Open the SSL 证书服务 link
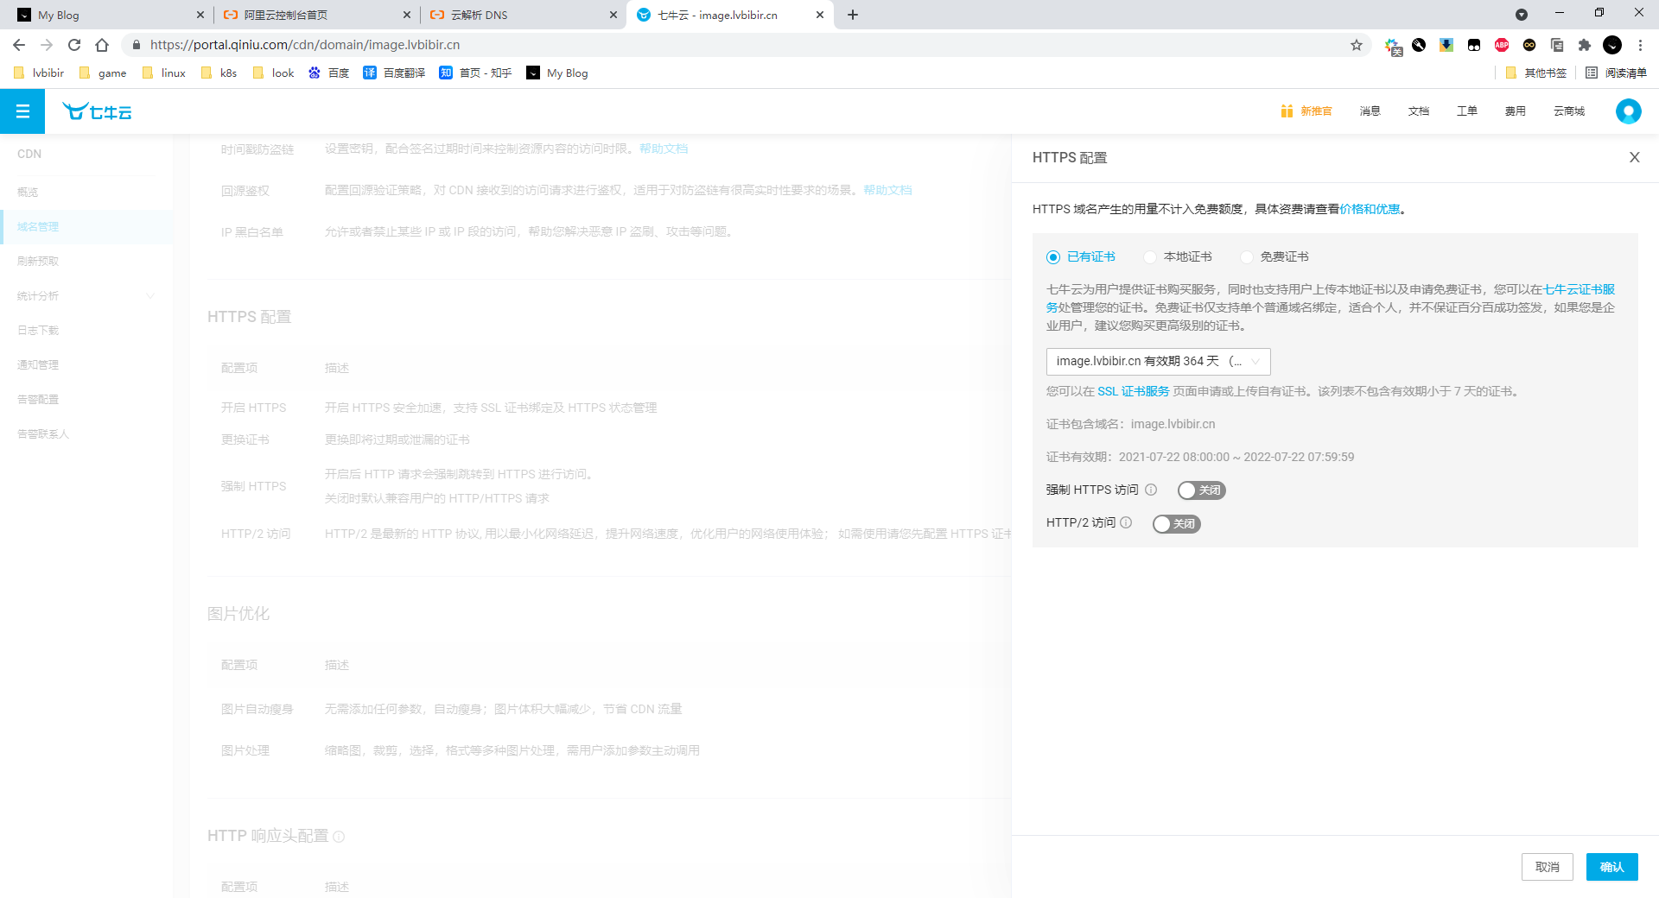The image size is (1659, 898). [x=1133, y=391]
